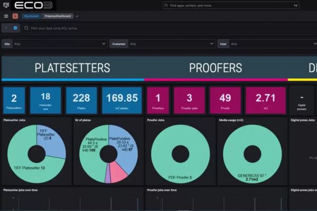Open the hamburger navigation menu
Image resolution: width=317 pixels, height=211 pixels.
pyautogui.click(x=6, y=16)
